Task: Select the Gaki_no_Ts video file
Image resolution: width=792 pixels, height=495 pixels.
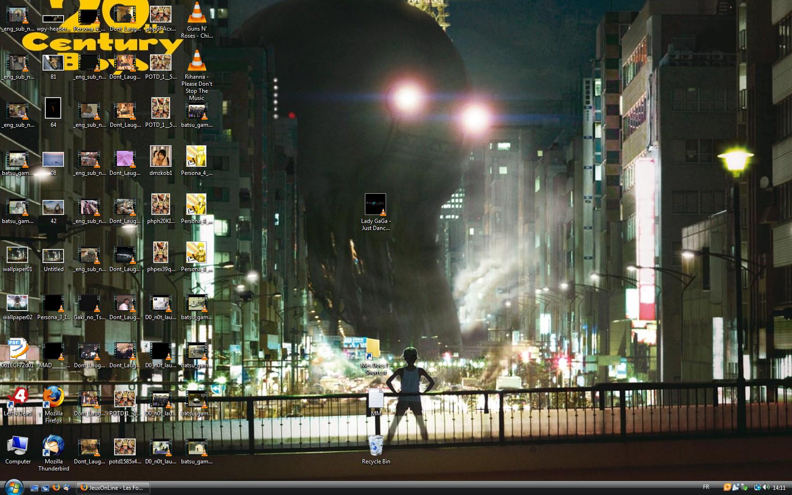Action: point(90,307)
